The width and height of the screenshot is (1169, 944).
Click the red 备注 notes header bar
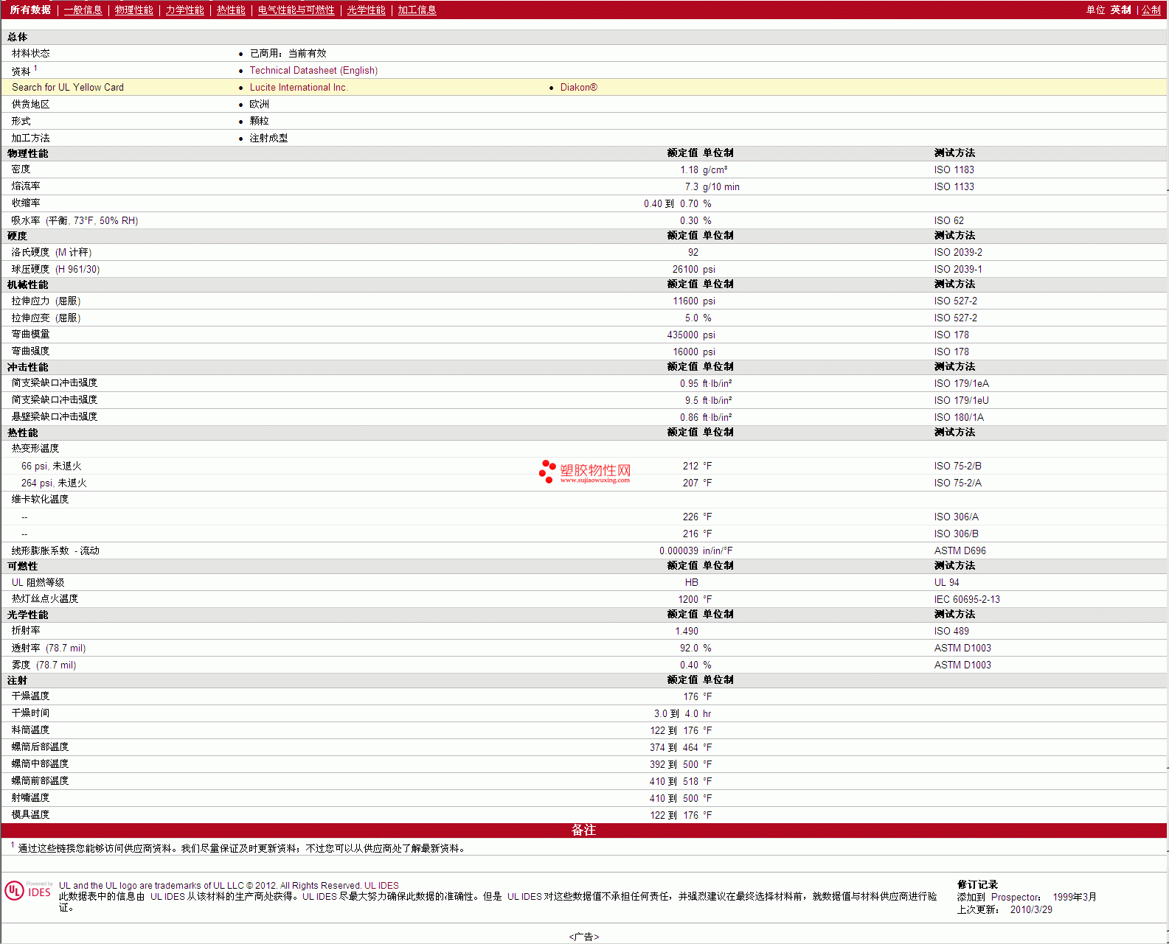pyautogui.click(x=583, y=831)
